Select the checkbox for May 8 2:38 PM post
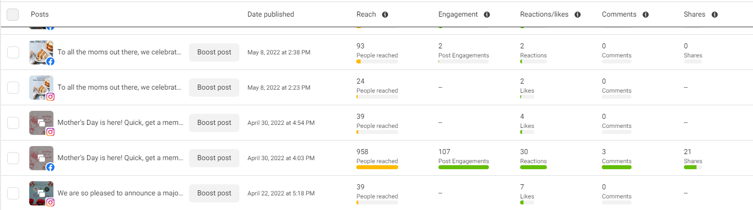The width and height of the screenshot is (753, 210). point(13,52)
